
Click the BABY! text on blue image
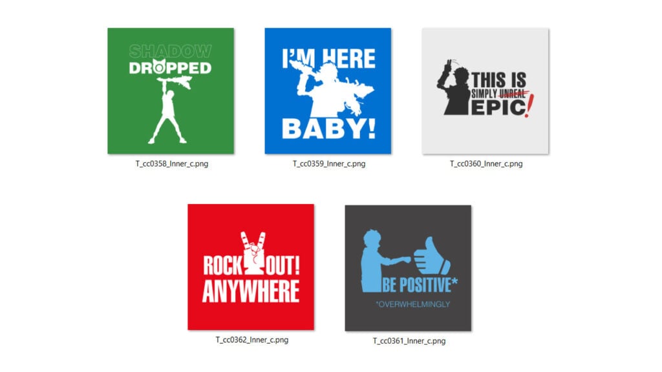point(328,129)
